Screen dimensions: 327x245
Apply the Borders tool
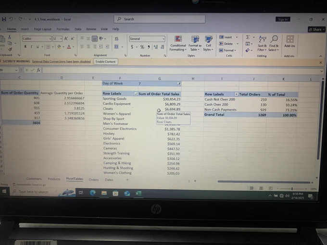(x=48, y=47)
